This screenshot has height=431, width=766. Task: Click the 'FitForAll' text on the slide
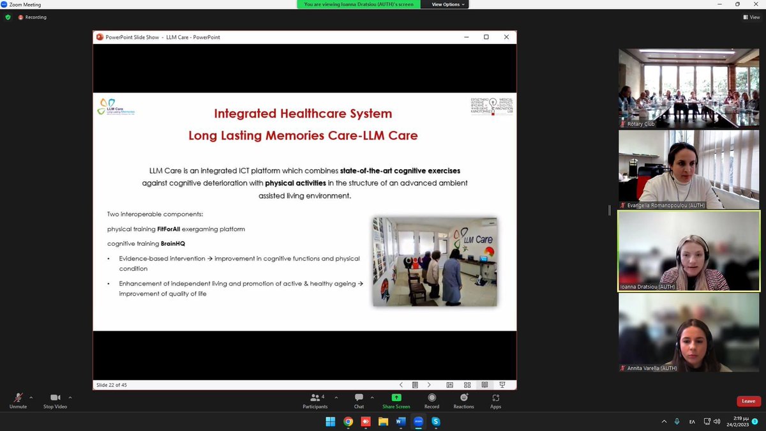pos(169,229)
